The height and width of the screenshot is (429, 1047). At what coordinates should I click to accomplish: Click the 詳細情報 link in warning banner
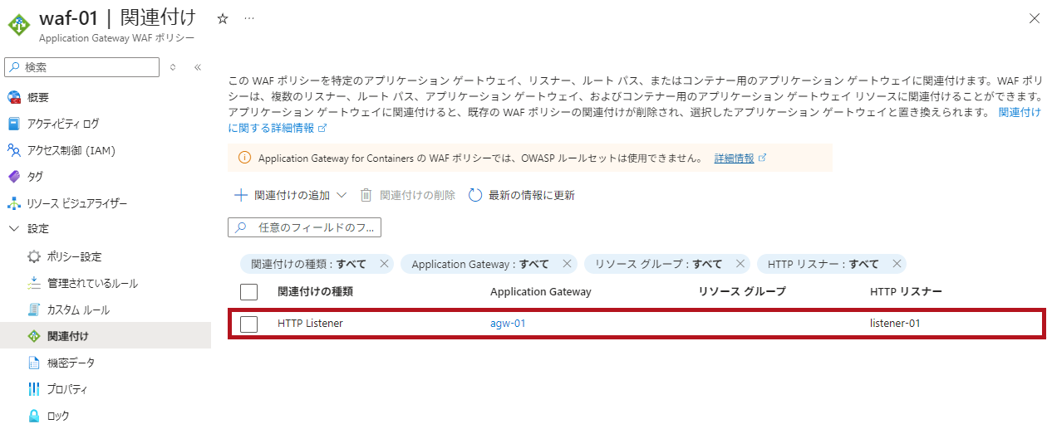[x=735, y=158]
